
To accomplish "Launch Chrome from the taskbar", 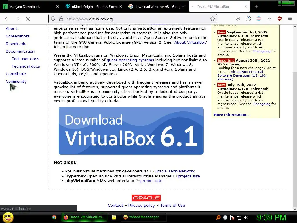I will (54, 217).
